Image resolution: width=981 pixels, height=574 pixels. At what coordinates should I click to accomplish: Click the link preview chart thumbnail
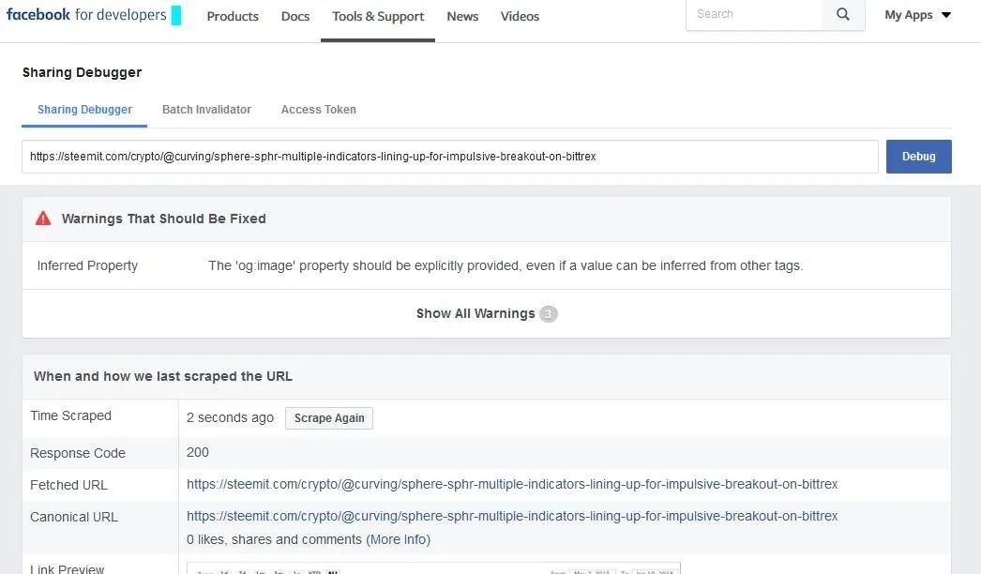pyautogui.click(x=433, y=568)
